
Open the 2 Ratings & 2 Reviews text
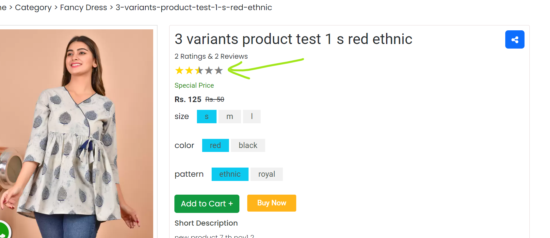click(211, 56)
